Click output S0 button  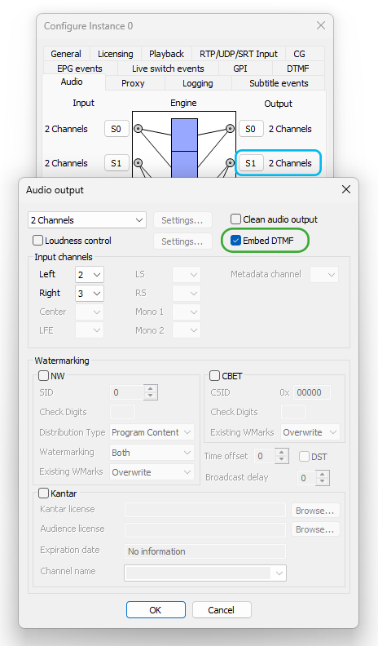point(250,129)
